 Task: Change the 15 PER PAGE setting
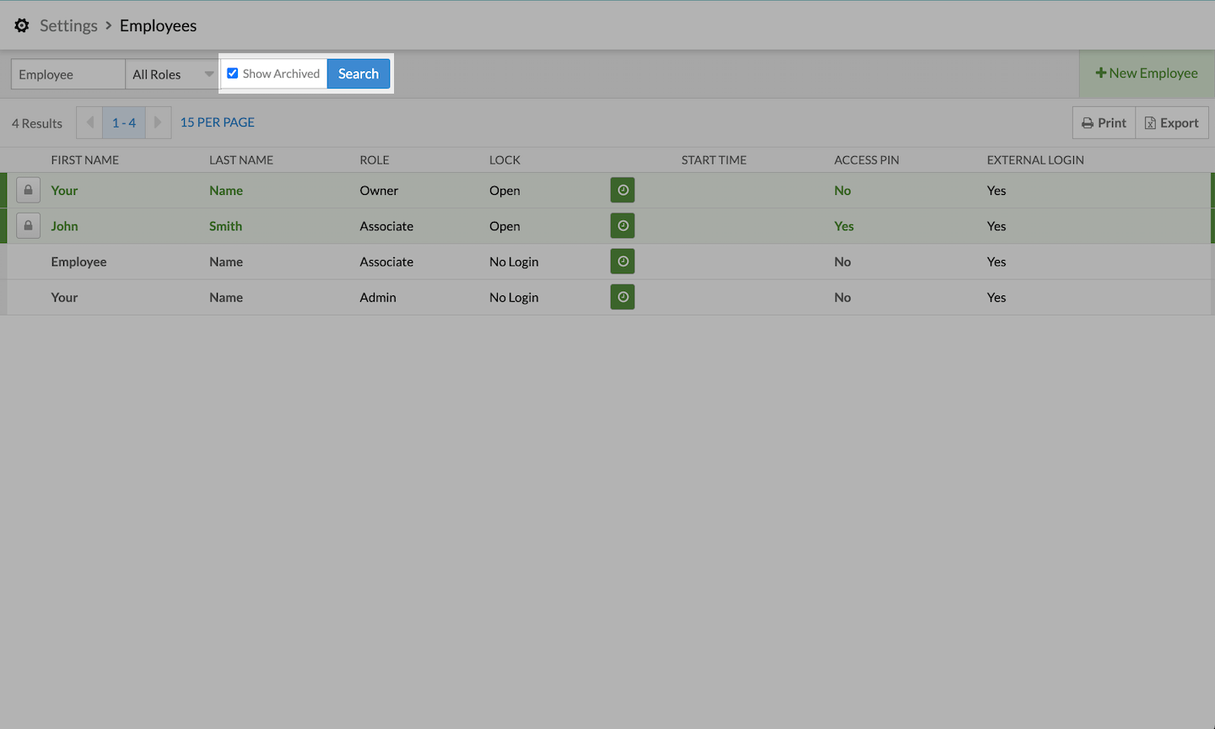pyautogui.click(x=217, y=122)
